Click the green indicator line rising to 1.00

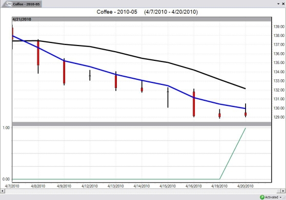[x=233, y=153]
